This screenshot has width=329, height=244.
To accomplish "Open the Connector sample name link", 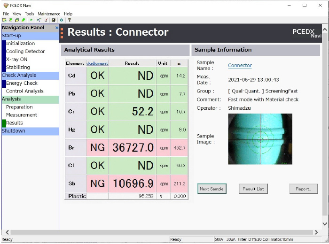I will (x=240, y=65).
